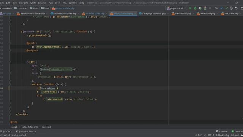
Task: Open the TODO tool window
Action: click(6, 131)
